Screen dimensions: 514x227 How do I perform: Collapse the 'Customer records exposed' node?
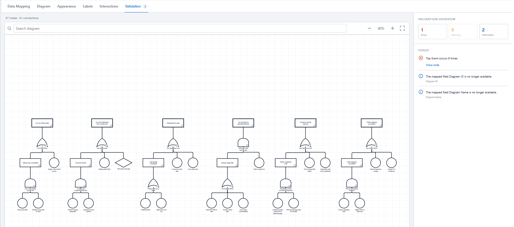[315, 126]
